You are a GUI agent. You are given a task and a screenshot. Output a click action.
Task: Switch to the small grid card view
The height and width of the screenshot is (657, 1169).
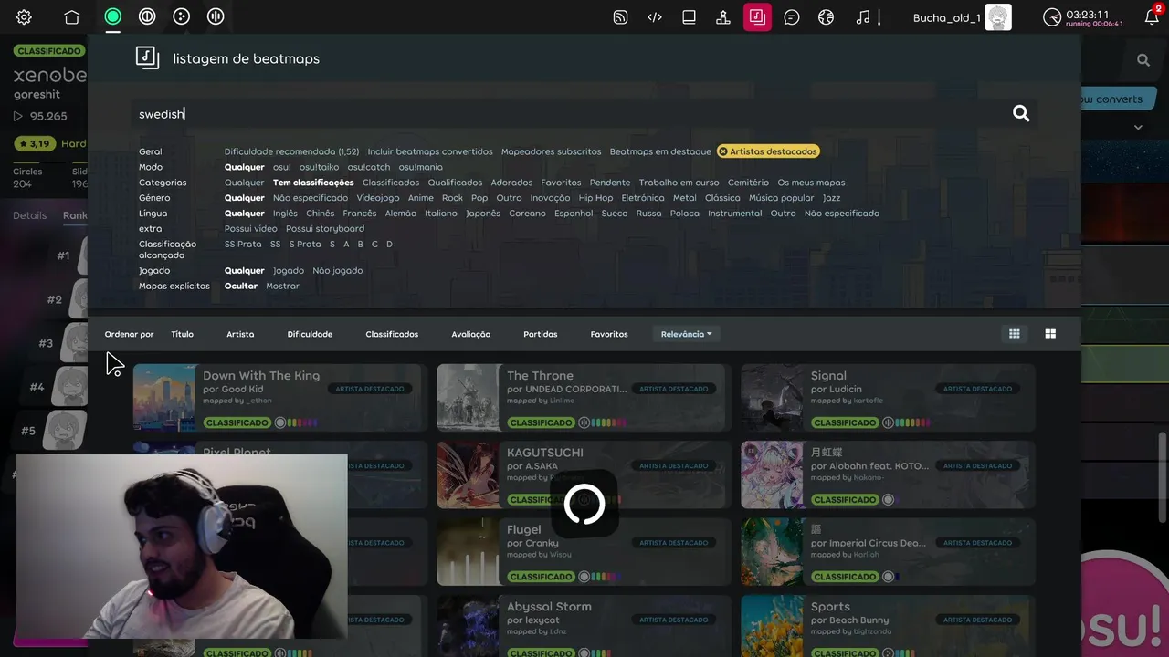[1014, 334]
